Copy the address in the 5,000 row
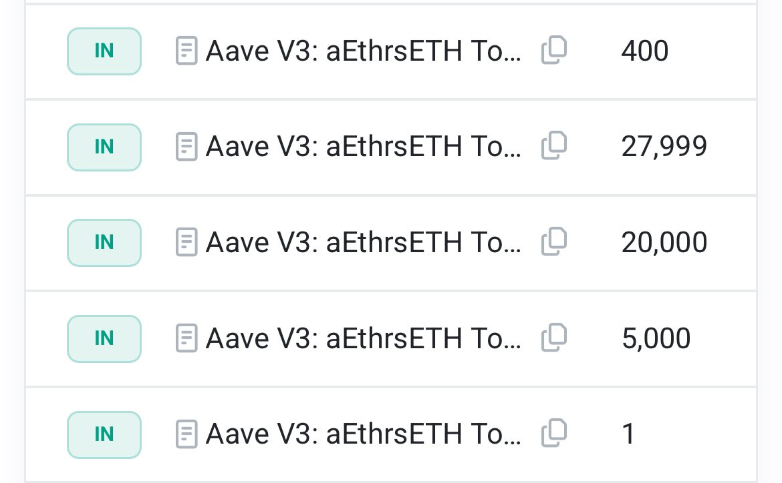The width and height of the screenshot is (782, 483). (x=553, y=338)
